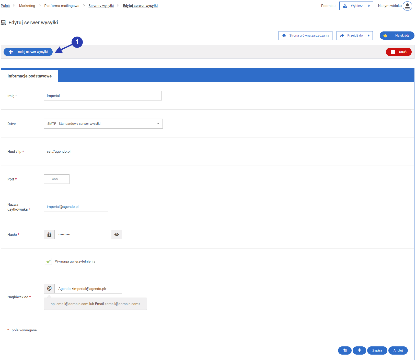Click the user profile avatar icon
Screen dimensions: 416x362
[x=407, y=6]
